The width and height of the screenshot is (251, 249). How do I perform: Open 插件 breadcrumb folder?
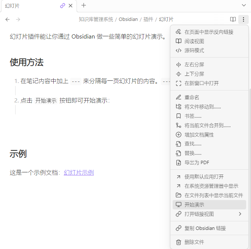coord(148,19)
